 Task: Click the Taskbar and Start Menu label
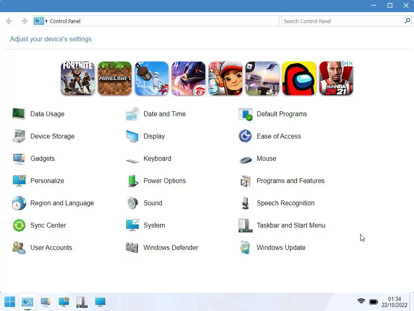pos(291,225)
